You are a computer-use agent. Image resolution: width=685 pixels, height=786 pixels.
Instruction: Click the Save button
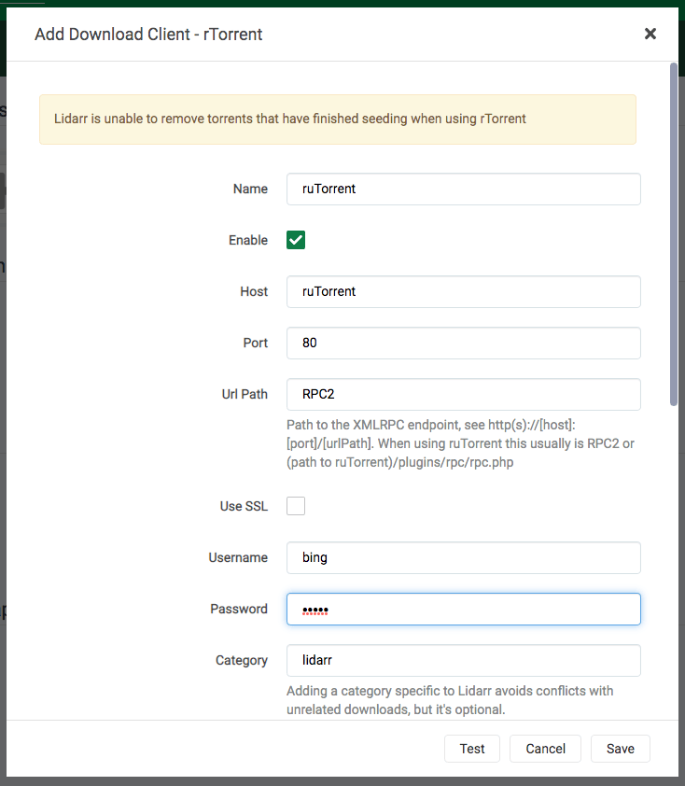620,748
